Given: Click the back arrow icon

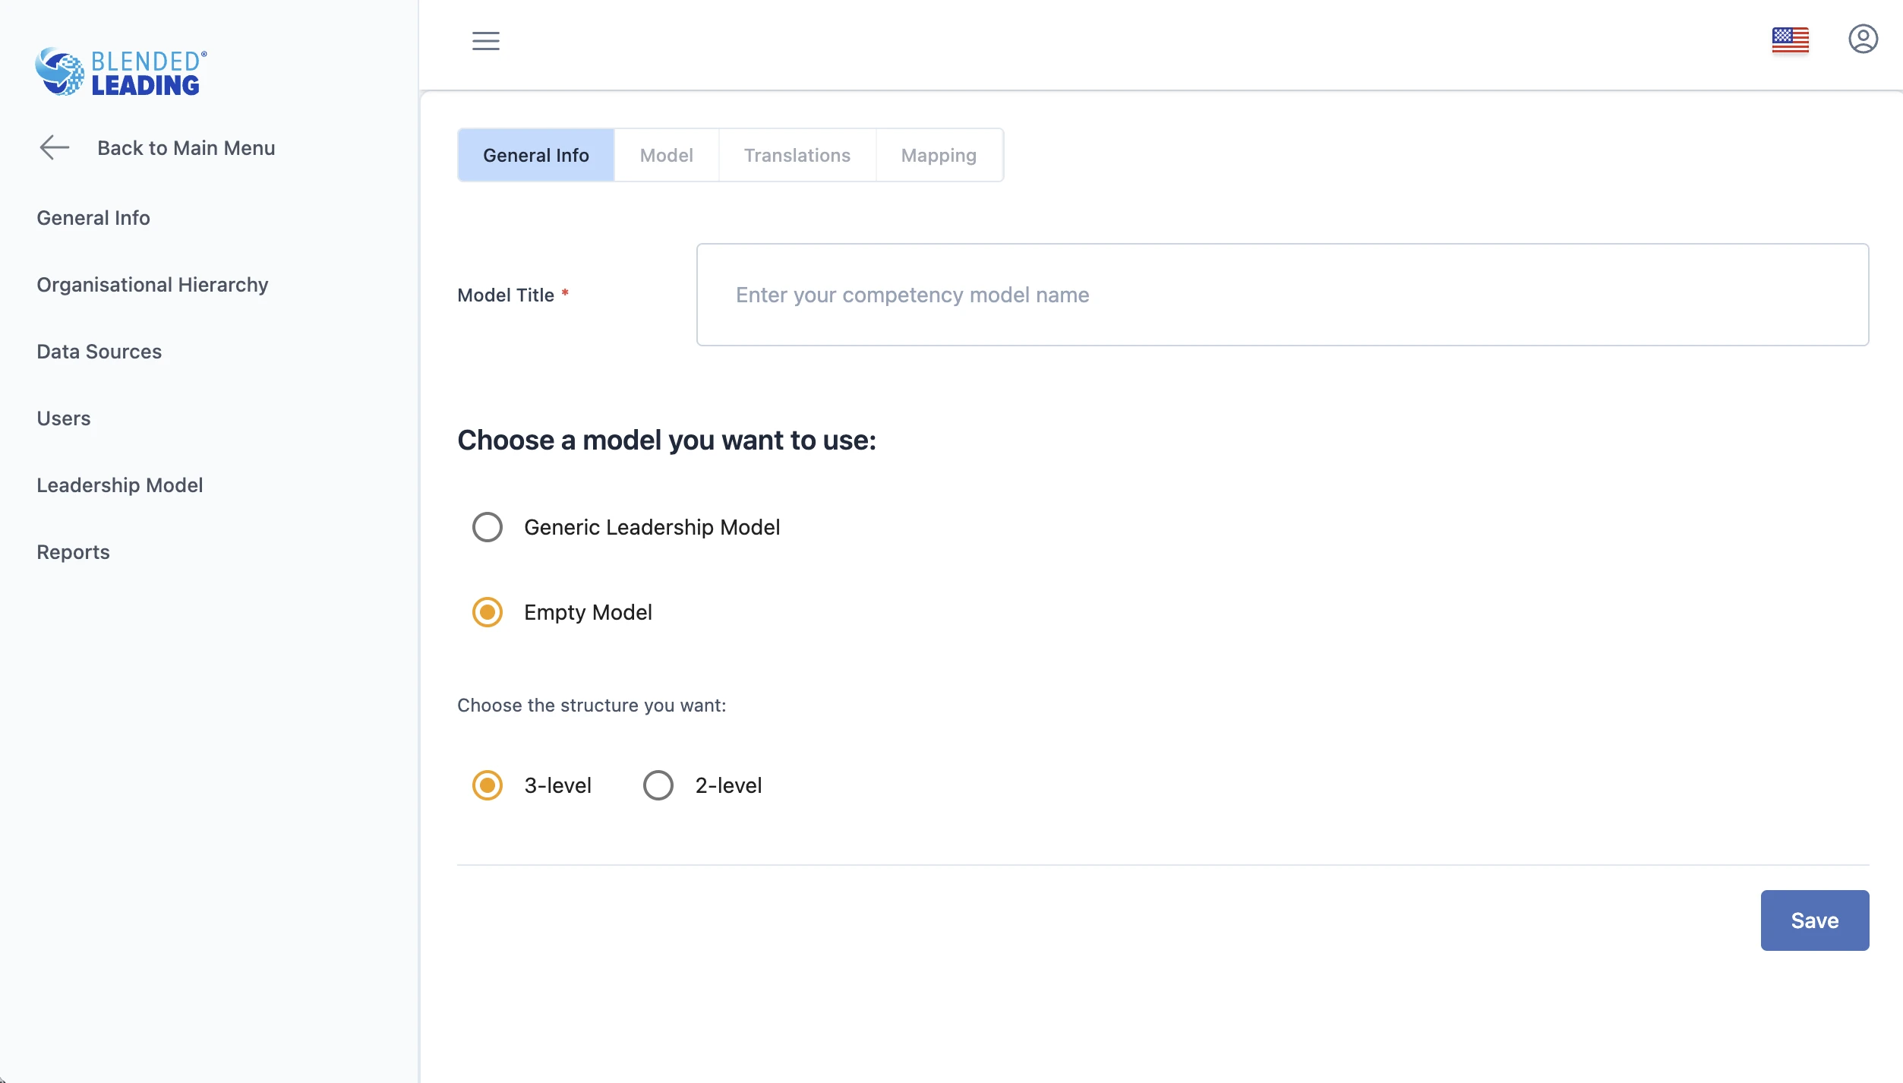Looking at the screenshot, I should point(55,147).
